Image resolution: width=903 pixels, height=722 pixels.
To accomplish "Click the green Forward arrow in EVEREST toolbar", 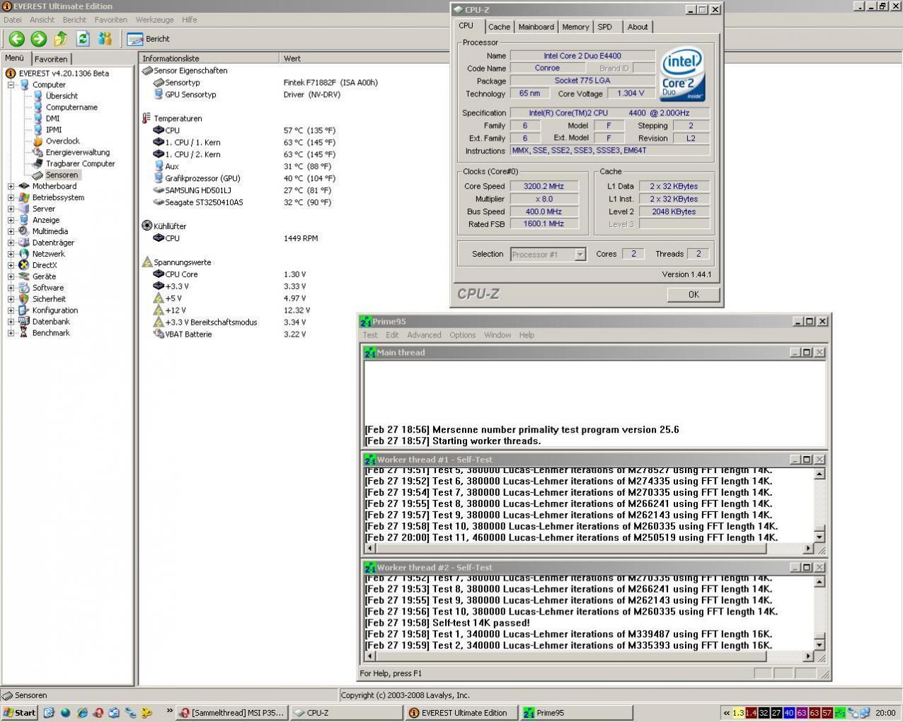I will 39,39.
